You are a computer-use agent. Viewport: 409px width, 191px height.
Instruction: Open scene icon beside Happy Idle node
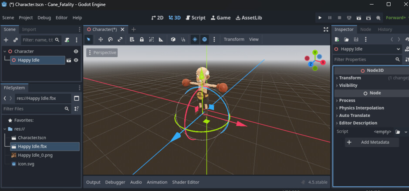[69, 60]
